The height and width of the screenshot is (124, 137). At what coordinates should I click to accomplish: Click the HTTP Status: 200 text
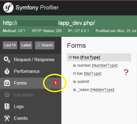pyautogui.click(x=47, y=31)
